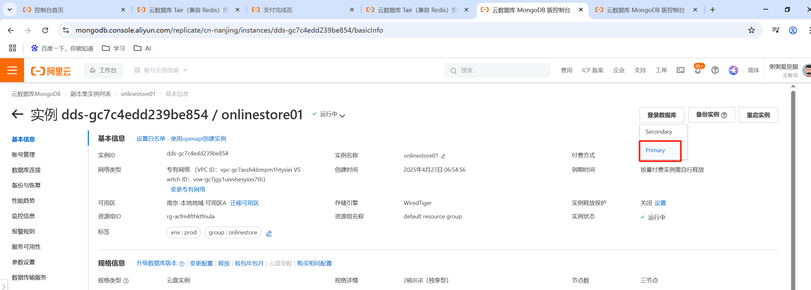Click help icon next to 备份实例
Image resolution: width=811 pixels, height=290 pixels.
(x=724, y=115)
